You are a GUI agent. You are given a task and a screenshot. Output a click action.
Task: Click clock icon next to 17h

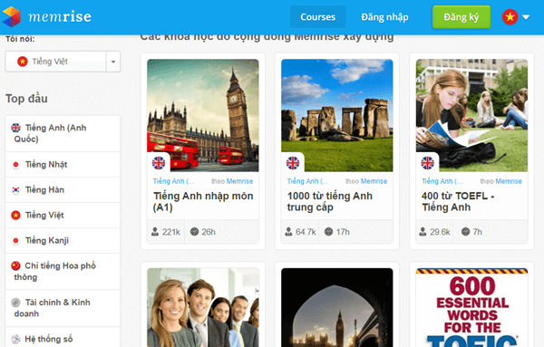pyautogui.click(x=328, y=232)
